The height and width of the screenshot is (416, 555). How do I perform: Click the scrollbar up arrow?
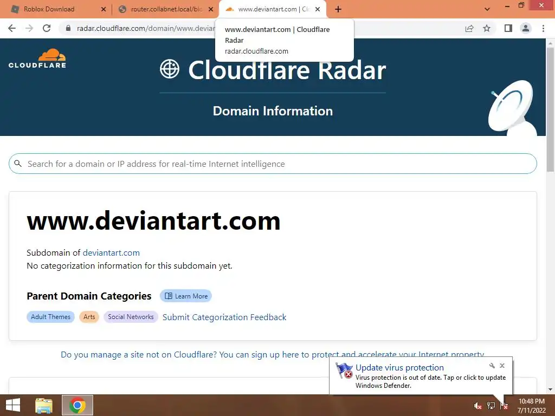pyautogui.click(x=550, y=43)
